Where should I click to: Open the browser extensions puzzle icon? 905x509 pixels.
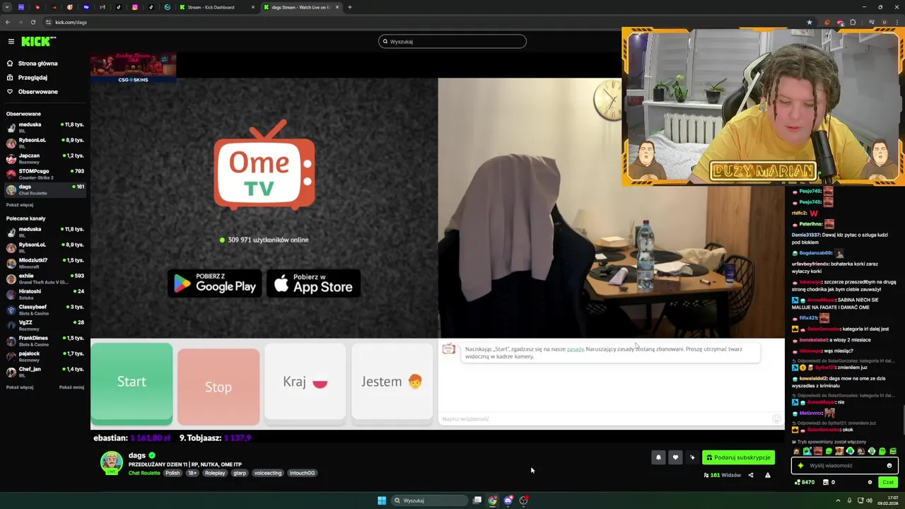(x=853, y=22)
